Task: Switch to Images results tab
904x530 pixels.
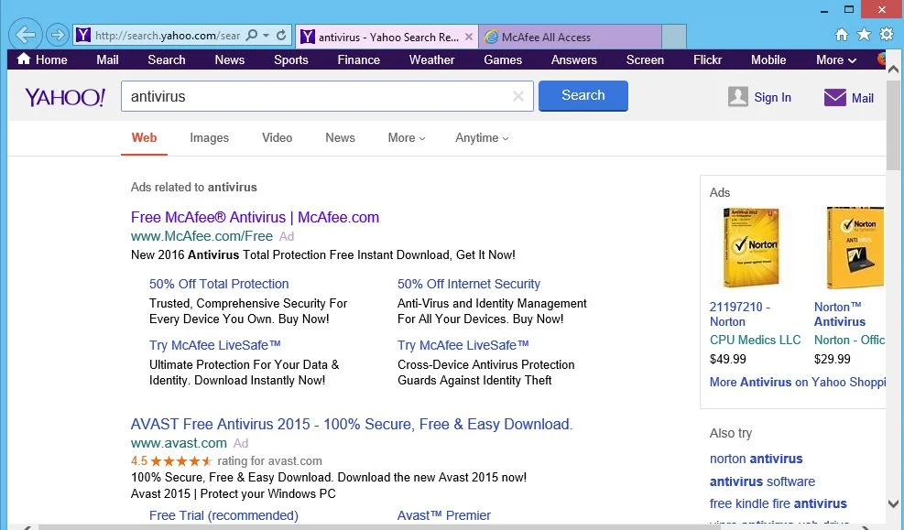Action: tap(209, 137)
